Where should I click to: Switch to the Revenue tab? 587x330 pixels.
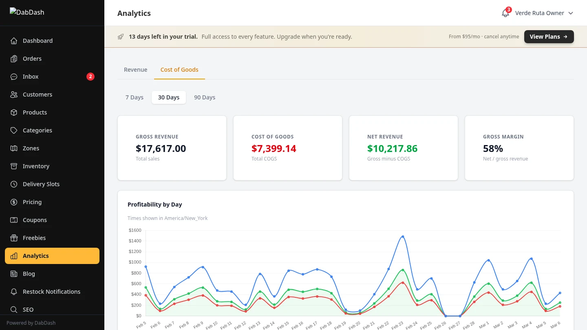(135, 69)
